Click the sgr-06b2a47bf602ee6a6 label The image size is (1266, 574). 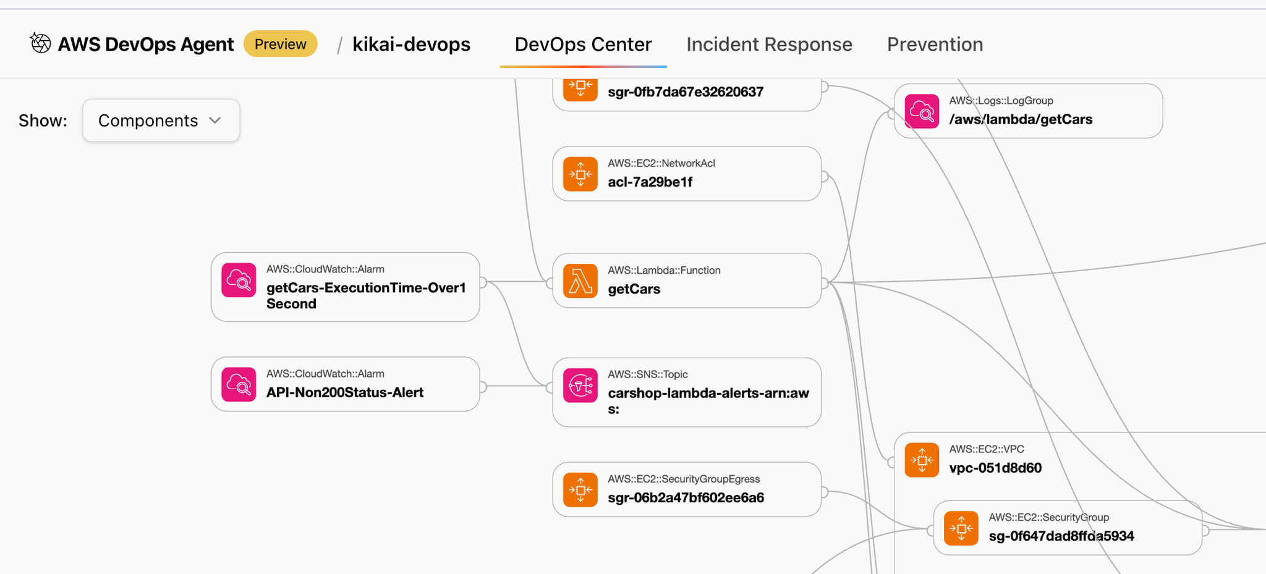686,497
